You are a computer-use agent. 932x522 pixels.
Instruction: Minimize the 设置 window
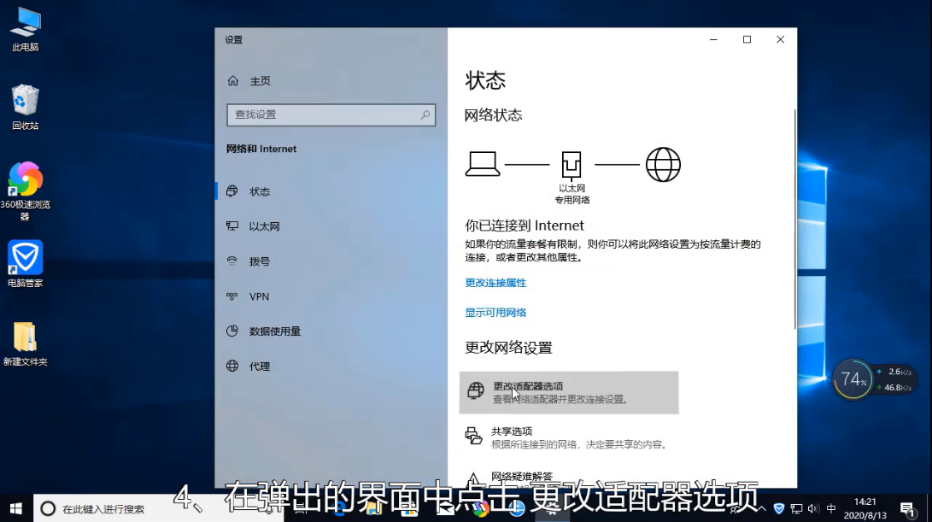point(713,40)
